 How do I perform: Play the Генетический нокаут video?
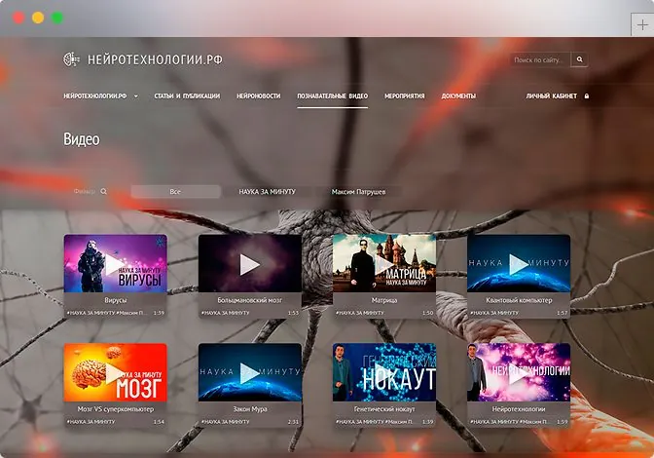pyautogui.click(x=384, y=373)
